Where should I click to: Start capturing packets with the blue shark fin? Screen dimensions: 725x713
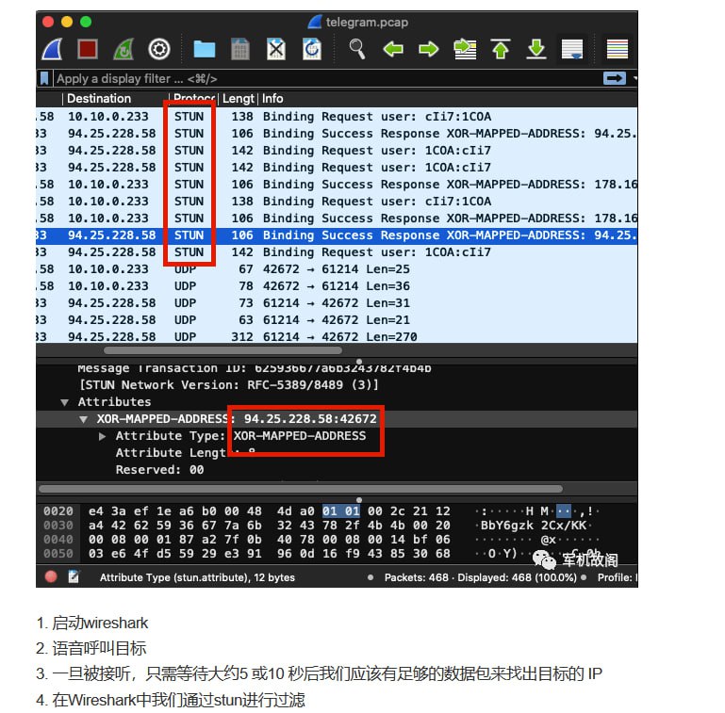tap(52, 49)
